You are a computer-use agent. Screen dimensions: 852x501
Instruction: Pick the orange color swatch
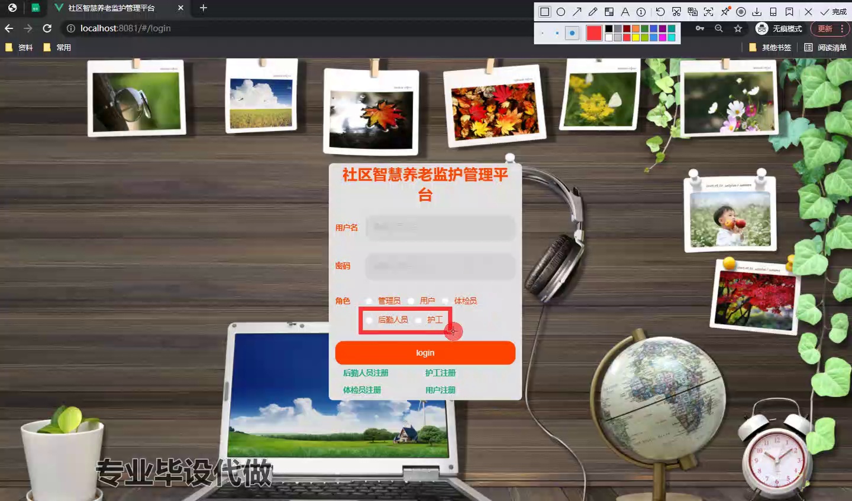(x=635, y=28)
